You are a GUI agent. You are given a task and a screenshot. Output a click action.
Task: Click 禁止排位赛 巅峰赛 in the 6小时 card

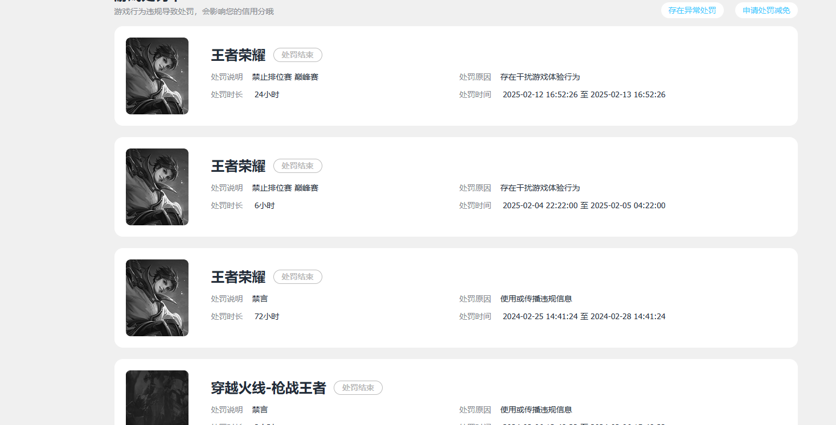click(x=285, y=188)
